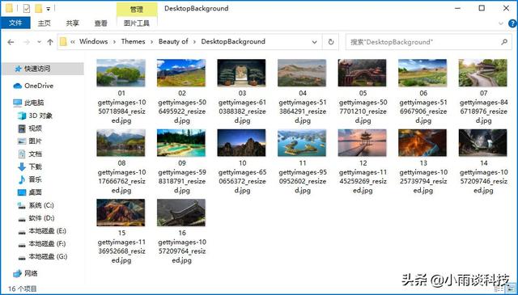The image size is (518, 295).
Task: Open the Help question mark icon
Action: click(512, 23)
